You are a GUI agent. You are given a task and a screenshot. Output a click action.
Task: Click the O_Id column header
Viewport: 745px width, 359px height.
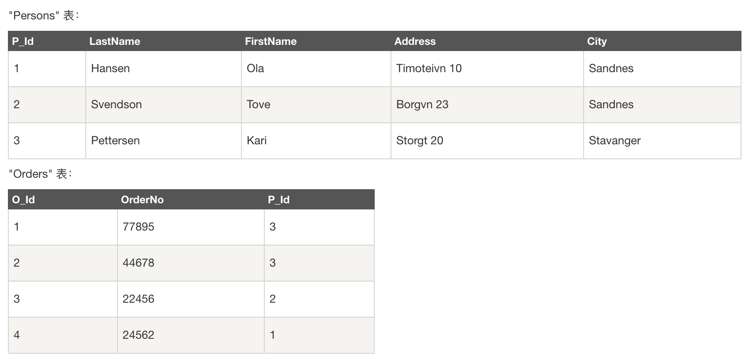[23, 200]
